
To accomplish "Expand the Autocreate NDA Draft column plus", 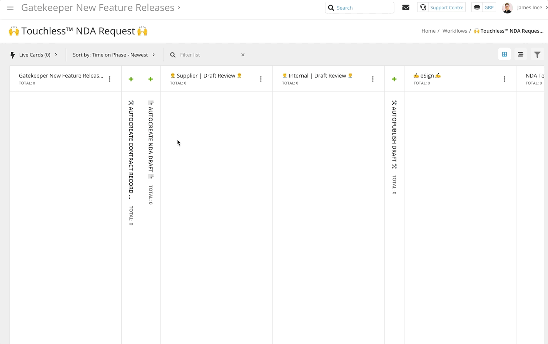I will point(151,79).
